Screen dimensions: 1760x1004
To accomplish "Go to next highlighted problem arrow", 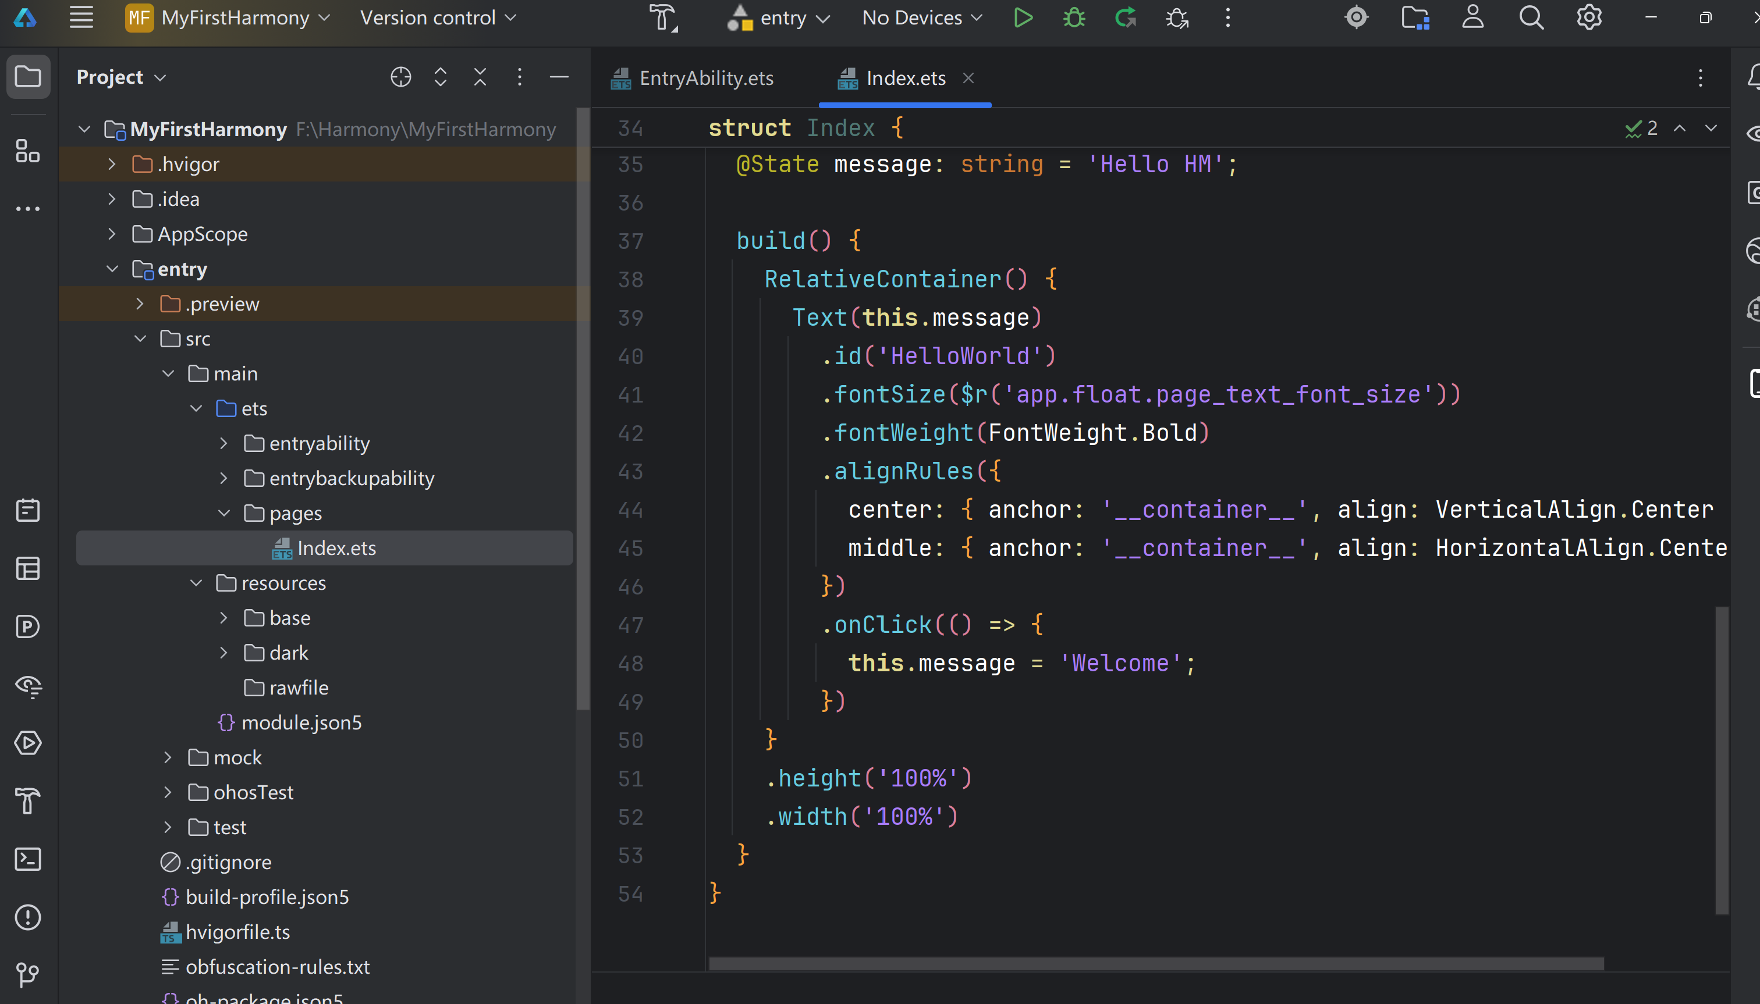I will pyautogui.click(x=1711, y=128).
